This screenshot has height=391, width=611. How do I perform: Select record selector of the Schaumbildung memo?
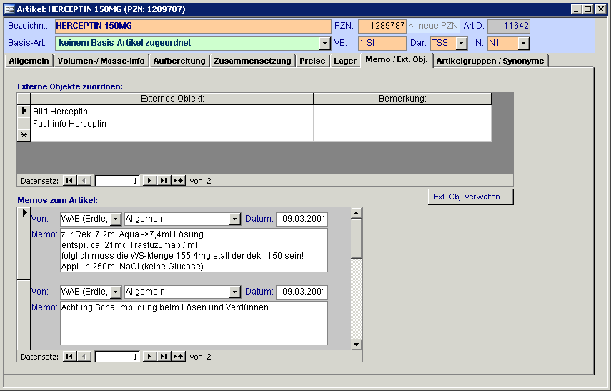[24, 315]
